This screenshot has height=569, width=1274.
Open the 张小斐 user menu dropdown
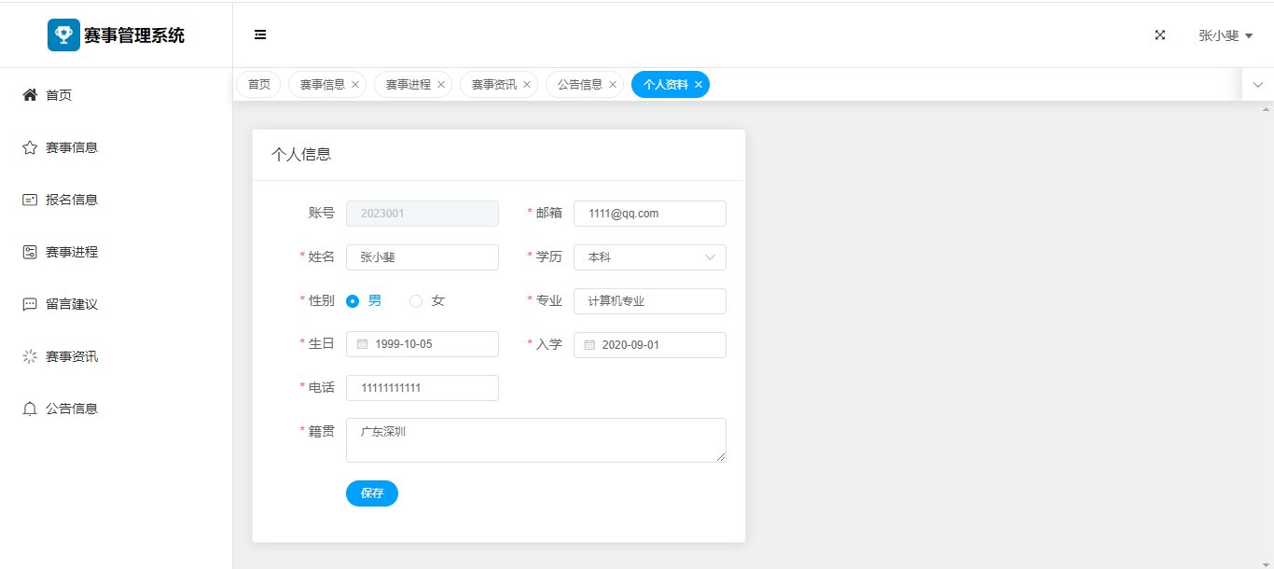tap(1225, 35)
